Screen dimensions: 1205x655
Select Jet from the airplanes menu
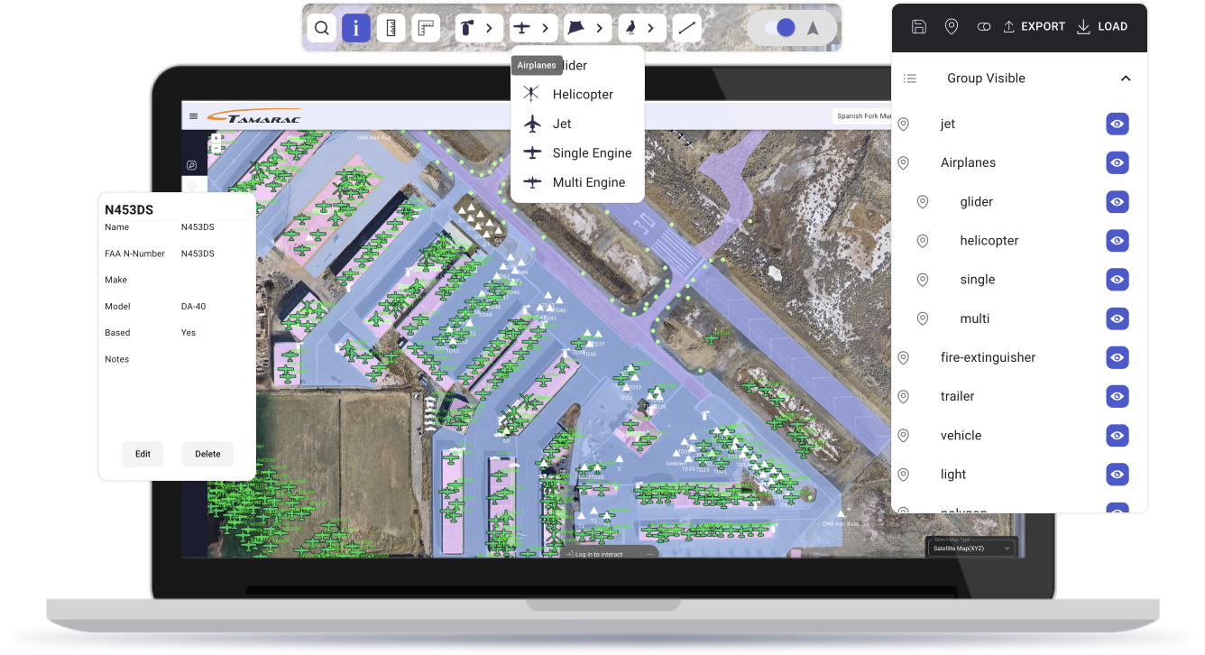pos(577,124)
